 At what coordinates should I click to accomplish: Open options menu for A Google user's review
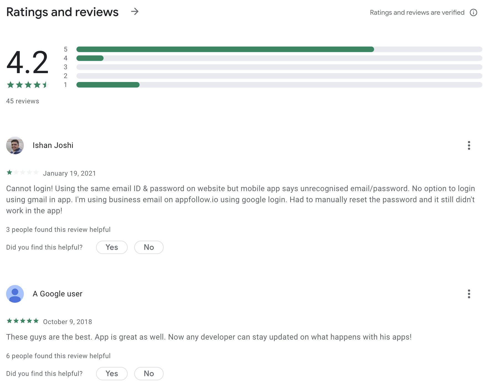469,294
